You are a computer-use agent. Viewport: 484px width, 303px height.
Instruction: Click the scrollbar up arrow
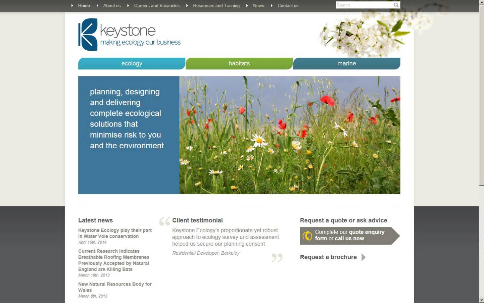click(482, 2)
